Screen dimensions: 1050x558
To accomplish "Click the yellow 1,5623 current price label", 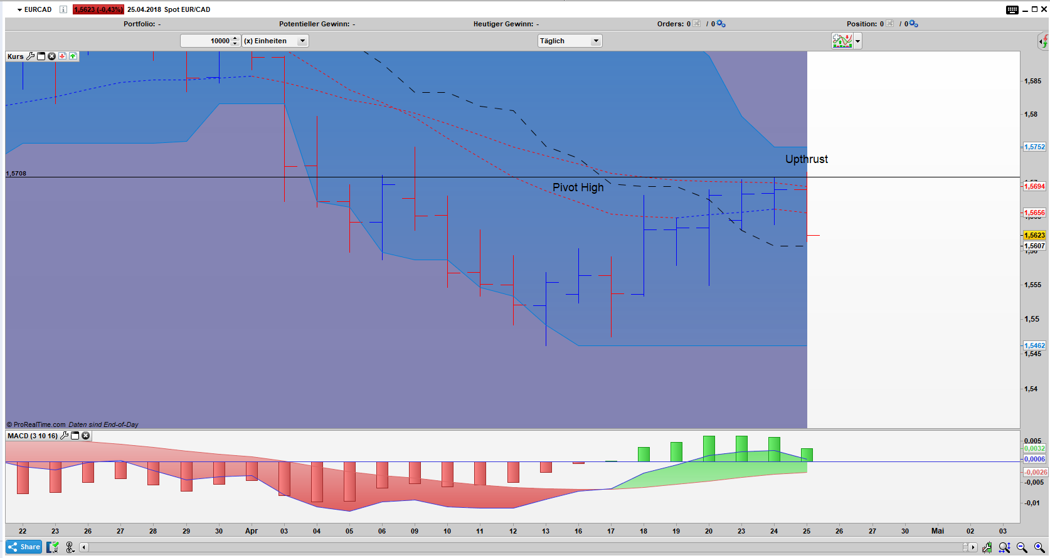I will [x=1034, y=235].
